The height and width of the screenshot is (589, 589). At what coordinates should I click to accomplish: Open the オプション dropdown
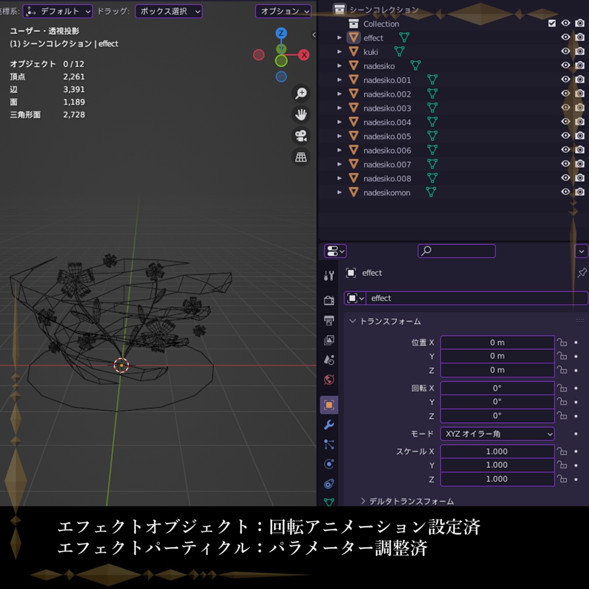[283, 12]
